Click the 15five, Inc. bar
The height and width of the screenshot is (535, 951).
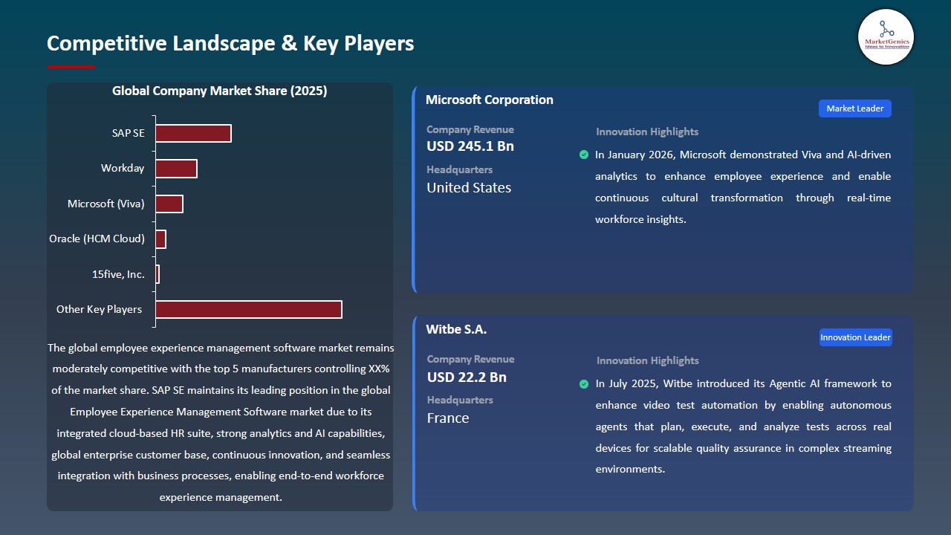tap(158, 274)
